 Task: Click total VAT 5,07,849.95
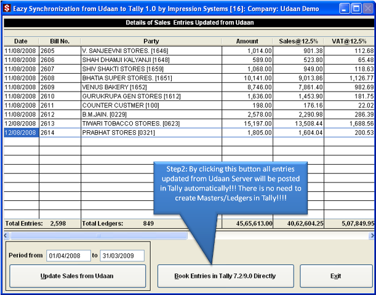pyautogui.click(x=350, y=224)
